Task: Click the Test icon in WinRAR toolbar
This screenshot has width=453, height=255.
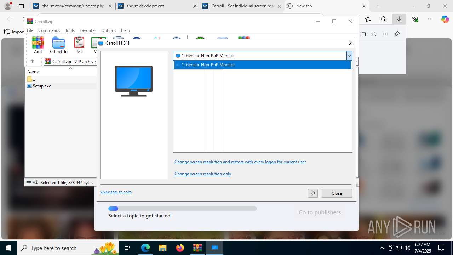Action: 79,45
